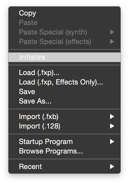Select the grayed-out Paste entry

click(x=64, y=22)
